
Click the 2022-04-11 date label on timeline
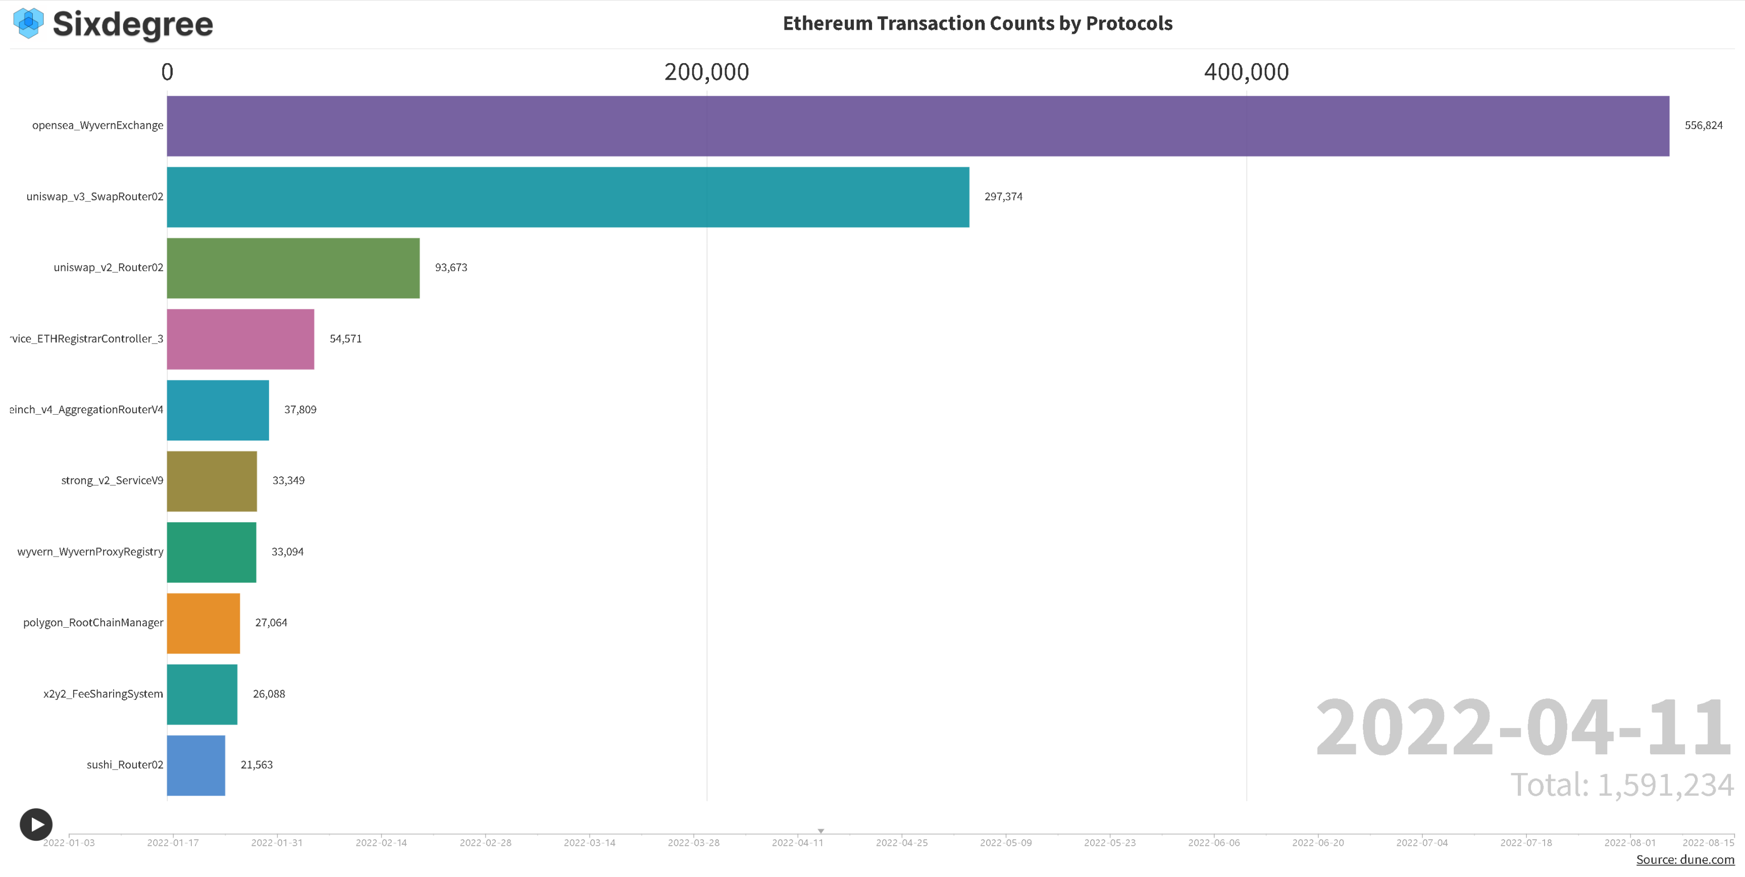pos(797,843)
